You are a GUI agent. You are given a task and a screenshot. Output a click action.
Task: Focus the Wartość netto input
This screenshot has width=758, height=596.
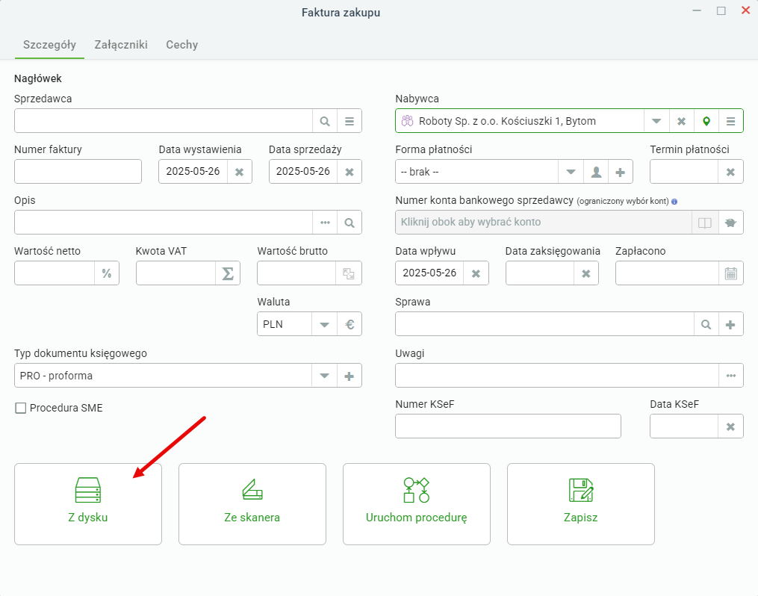click(x=55, y=273)
